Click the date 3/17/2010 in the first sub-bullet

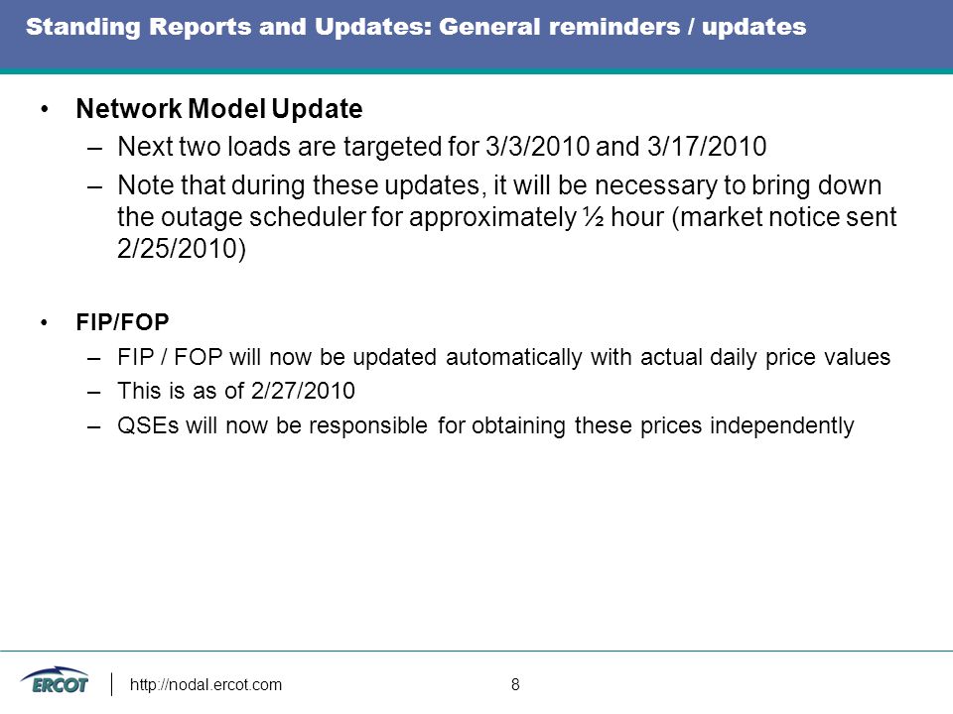[707, 147]
